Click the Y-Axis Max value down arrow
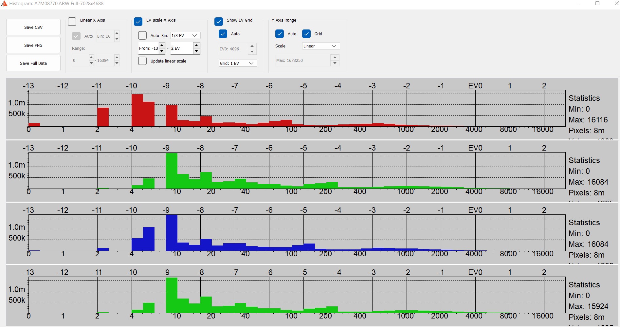 [x=335, y=63]
